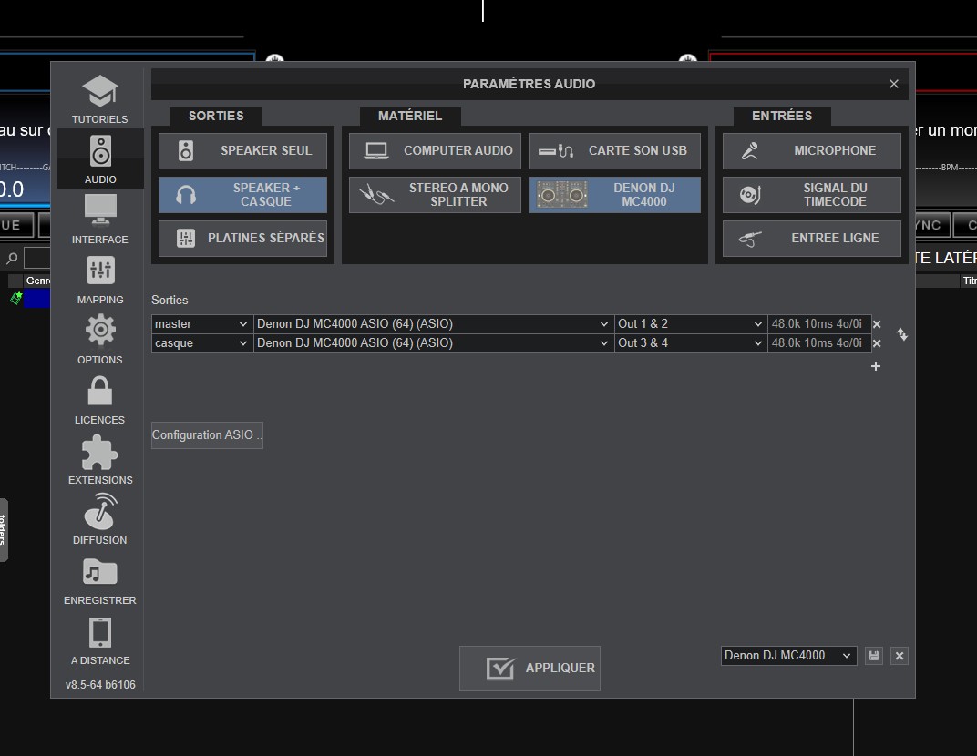
Task: Open the Interface settings section
Action: click(x=99, y=220)
